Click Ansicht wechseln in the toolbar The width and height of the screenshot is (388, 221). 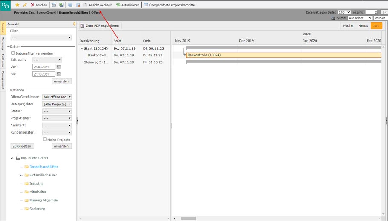tap(98, 5)
